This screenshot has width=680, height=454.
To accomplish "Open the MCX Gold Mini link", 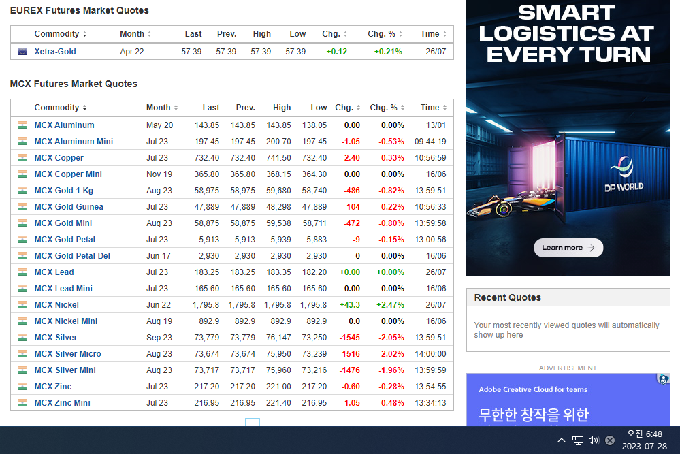I will coord(63,223).
